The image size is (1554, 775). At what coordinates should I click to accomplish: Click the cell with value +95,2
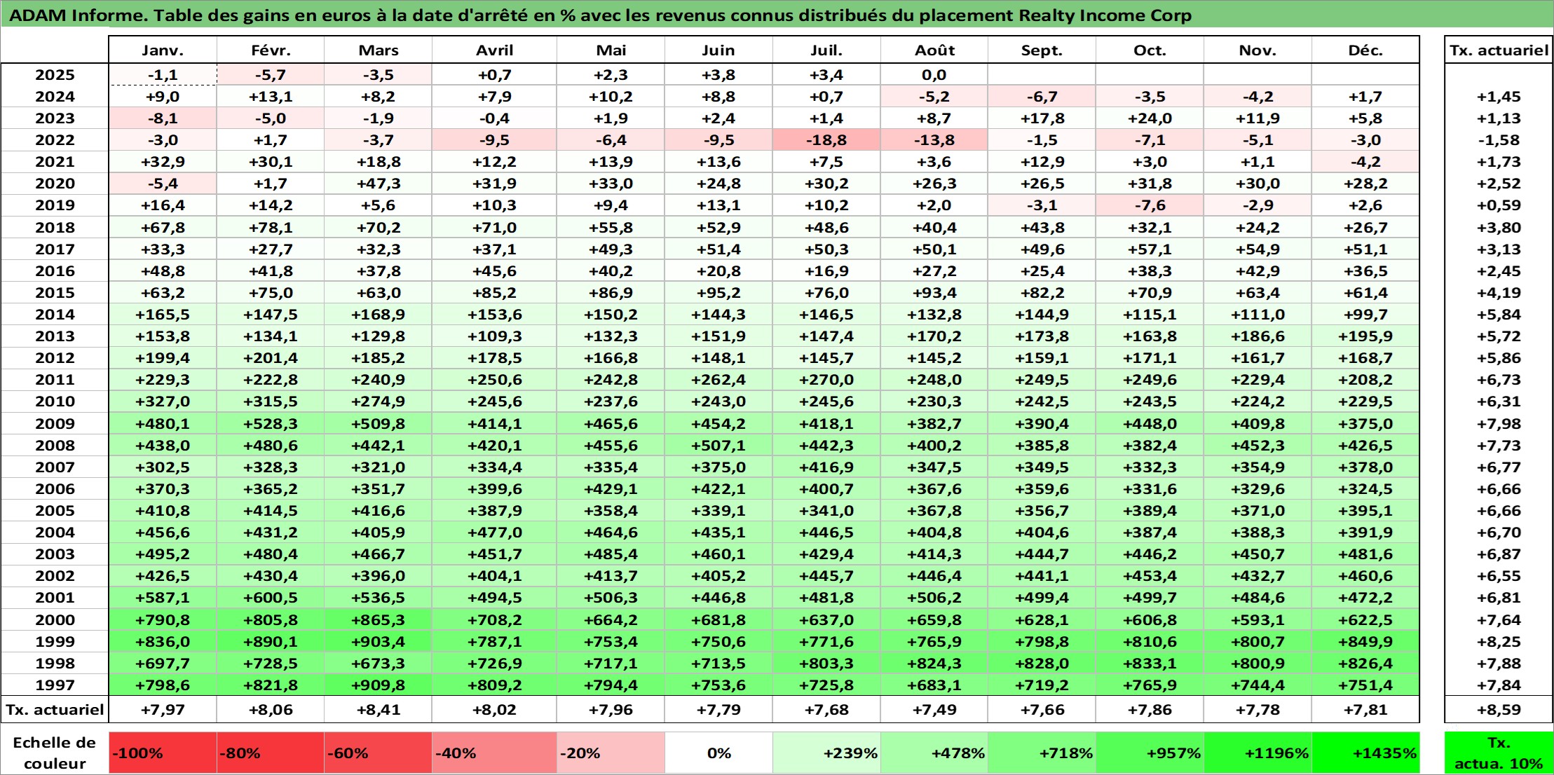(718, 293)
